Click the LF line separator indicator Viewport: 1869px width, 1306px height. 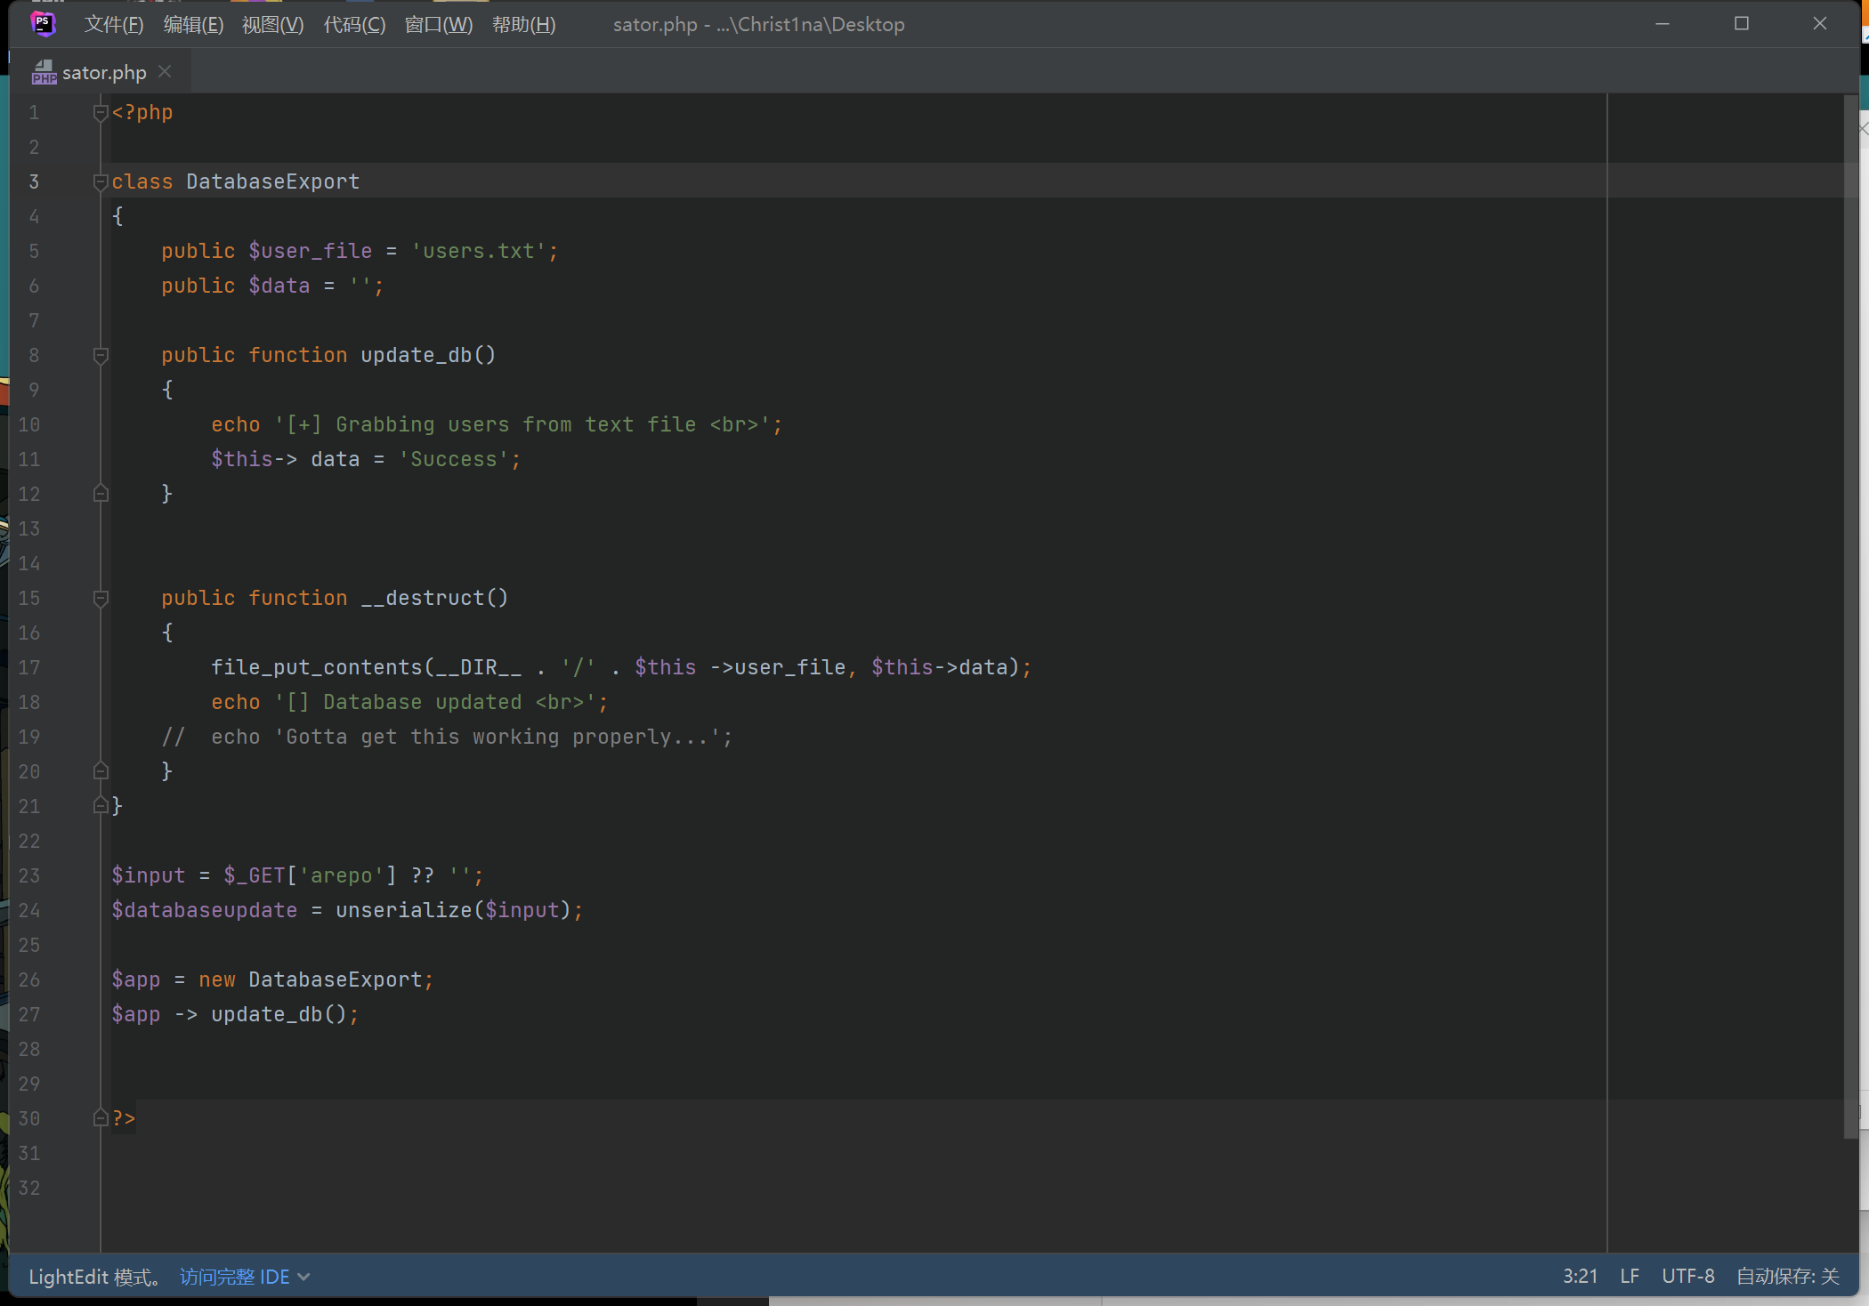1630,1277
